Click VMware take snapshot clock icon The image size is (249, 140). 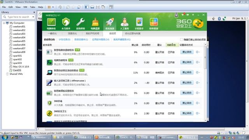point(68,7)
